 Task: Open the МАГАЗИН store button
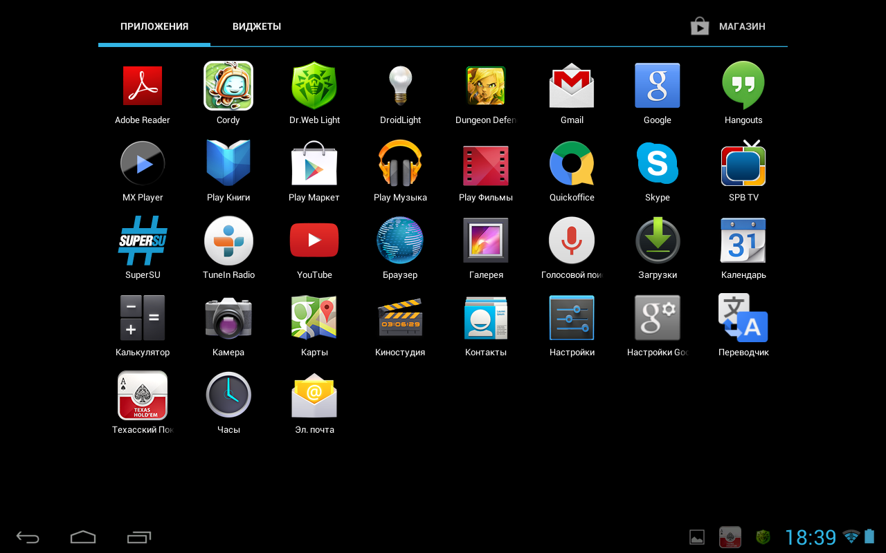[728, 26]
